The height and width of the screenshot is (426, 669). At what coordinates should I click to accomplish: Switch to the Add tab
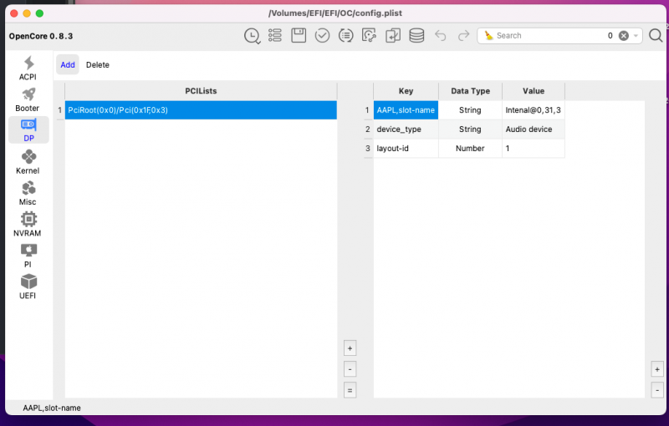pos(68,65)
